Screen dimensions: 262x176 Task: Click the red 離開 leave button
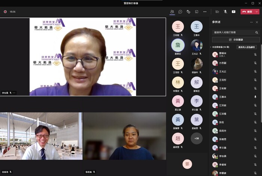[x=248, y=12]
